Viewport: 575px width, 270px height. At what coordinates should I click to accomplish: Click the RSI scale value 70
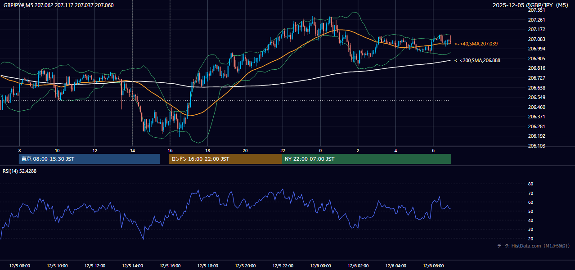pos(530,193)
